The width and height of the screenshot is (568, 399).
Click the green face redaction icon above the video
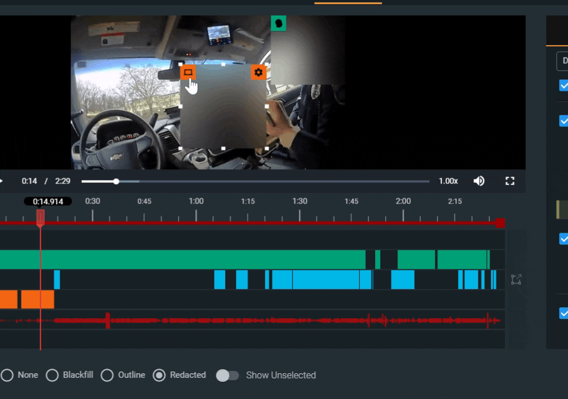click(278, 24)
